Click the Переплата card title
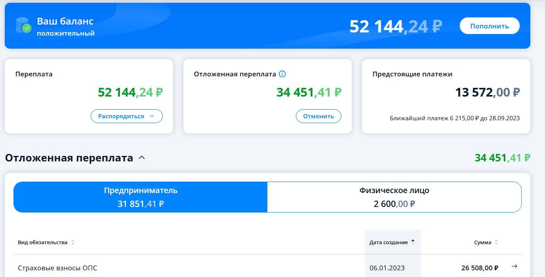545x277 pixels. pyautogui.click(x=34, y=74)
